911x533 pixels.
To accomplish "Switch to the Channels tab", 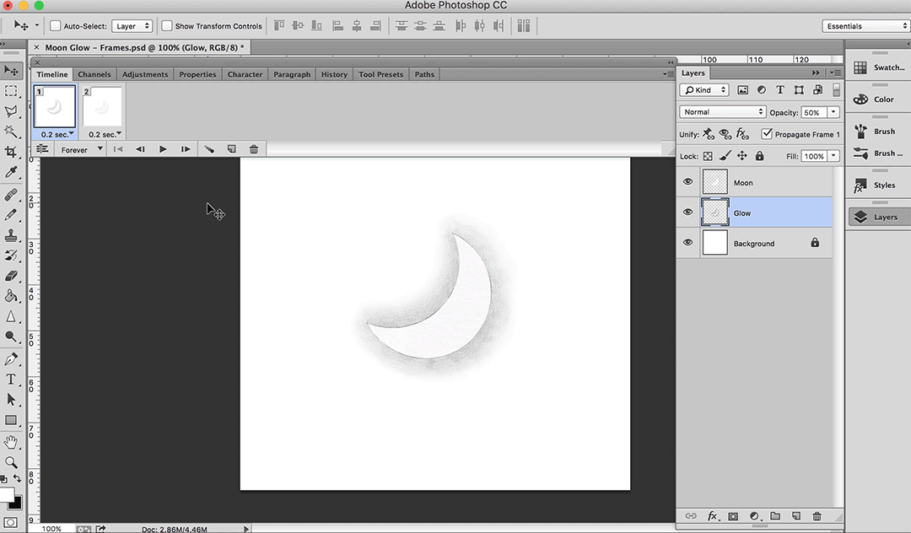I will pos(94,74).
